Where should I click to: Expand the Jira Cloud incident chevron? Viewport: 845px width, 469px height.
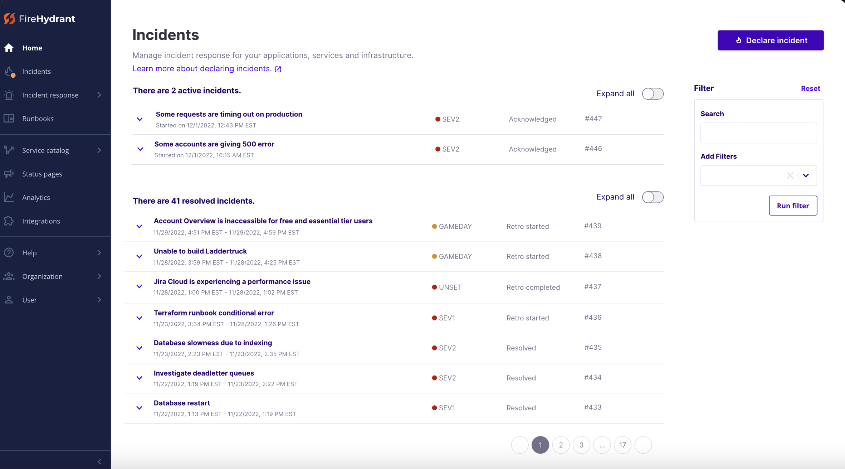click(x=140, y=286)
